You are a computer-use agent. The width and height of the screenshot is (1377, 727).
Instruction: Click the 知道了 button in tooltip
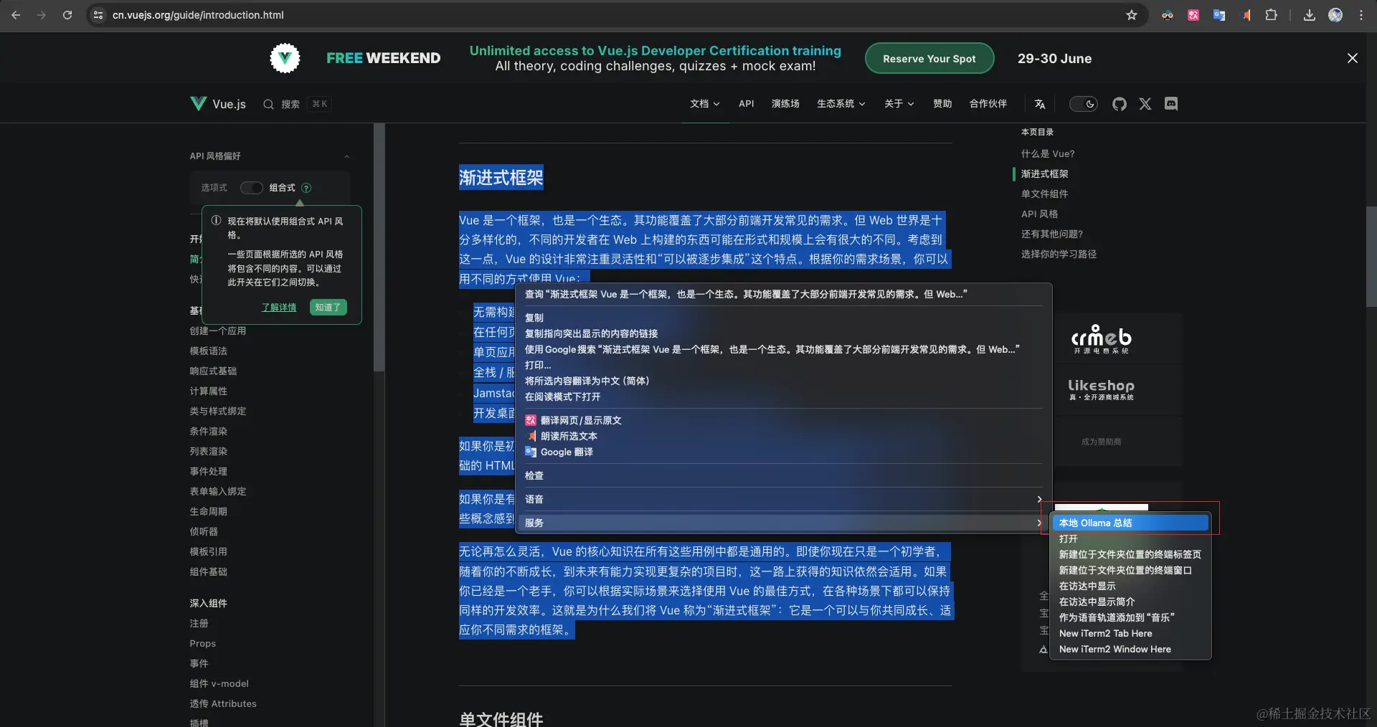pyautogui.click(x=328, y=307)
